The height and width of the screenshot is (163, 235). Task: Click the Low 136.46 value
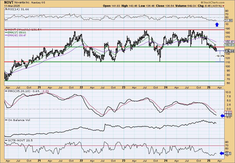coord(147,6)
